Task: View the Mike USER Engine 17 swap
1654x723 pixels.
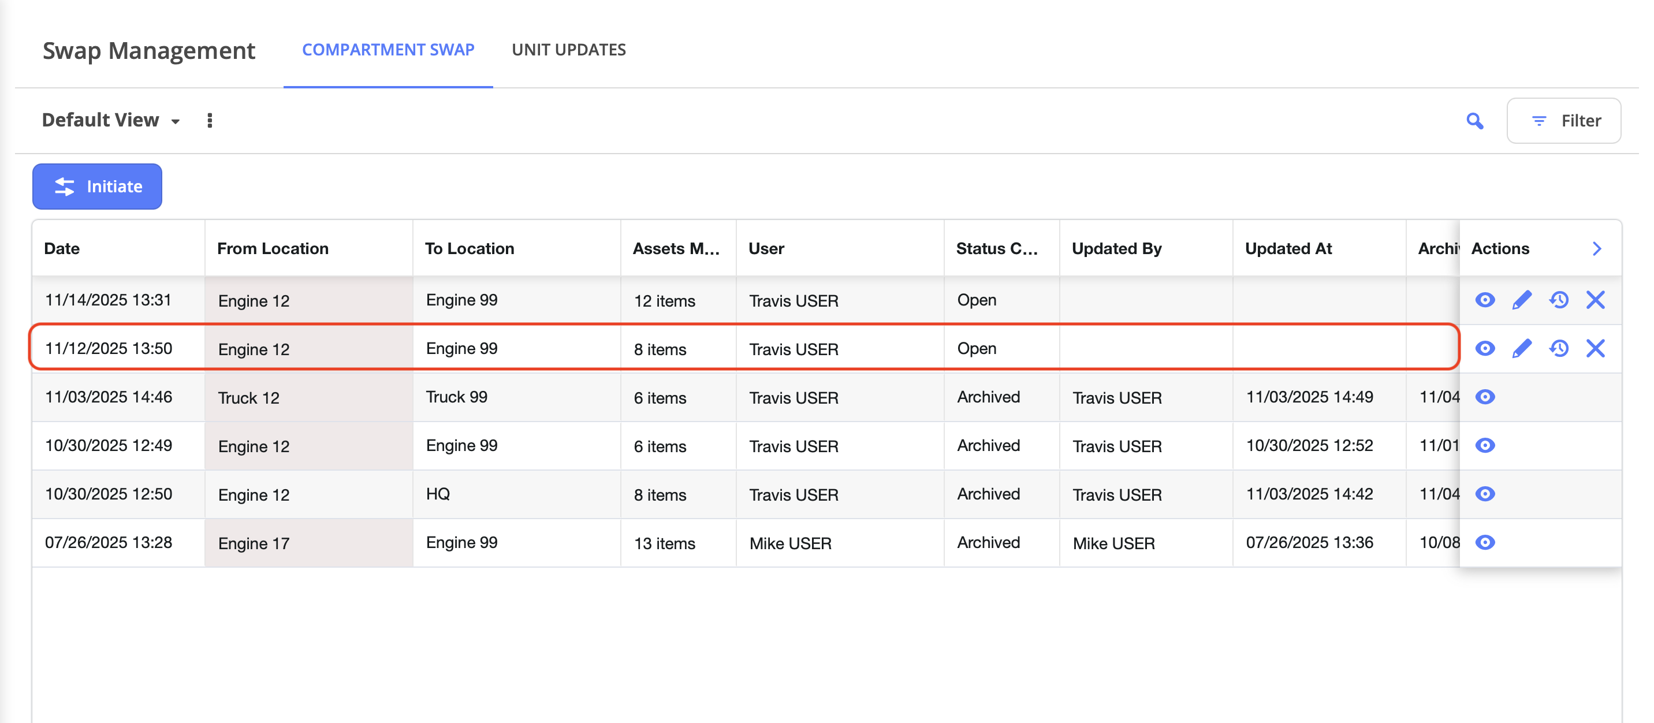Action: 1484,543
